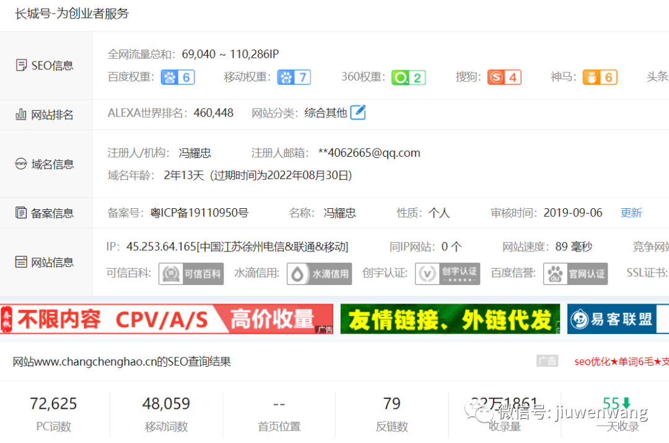
Task: Click the 性质 value 个人
Action: (x=439, y=213)
